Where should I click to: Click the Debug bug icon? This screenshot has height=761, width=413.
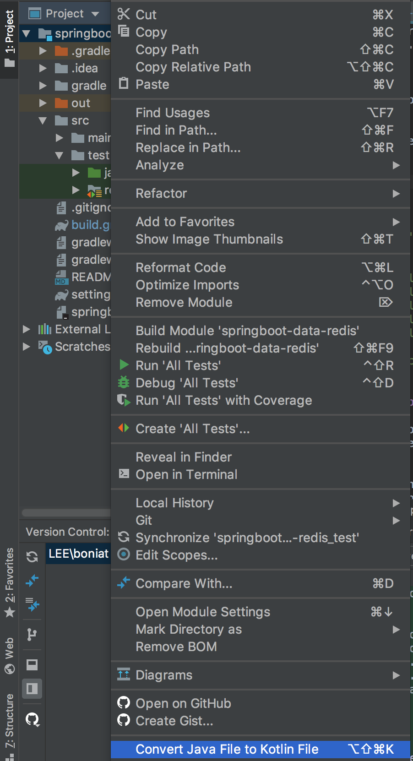coord(124,382)
